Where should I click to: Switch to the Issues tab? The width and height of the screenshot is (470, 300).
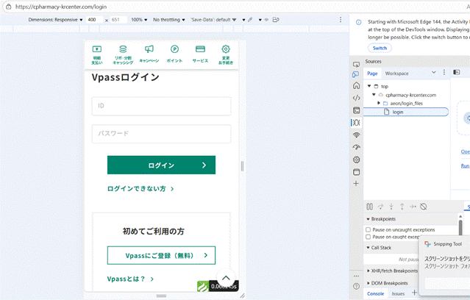(x=398, y=293)
